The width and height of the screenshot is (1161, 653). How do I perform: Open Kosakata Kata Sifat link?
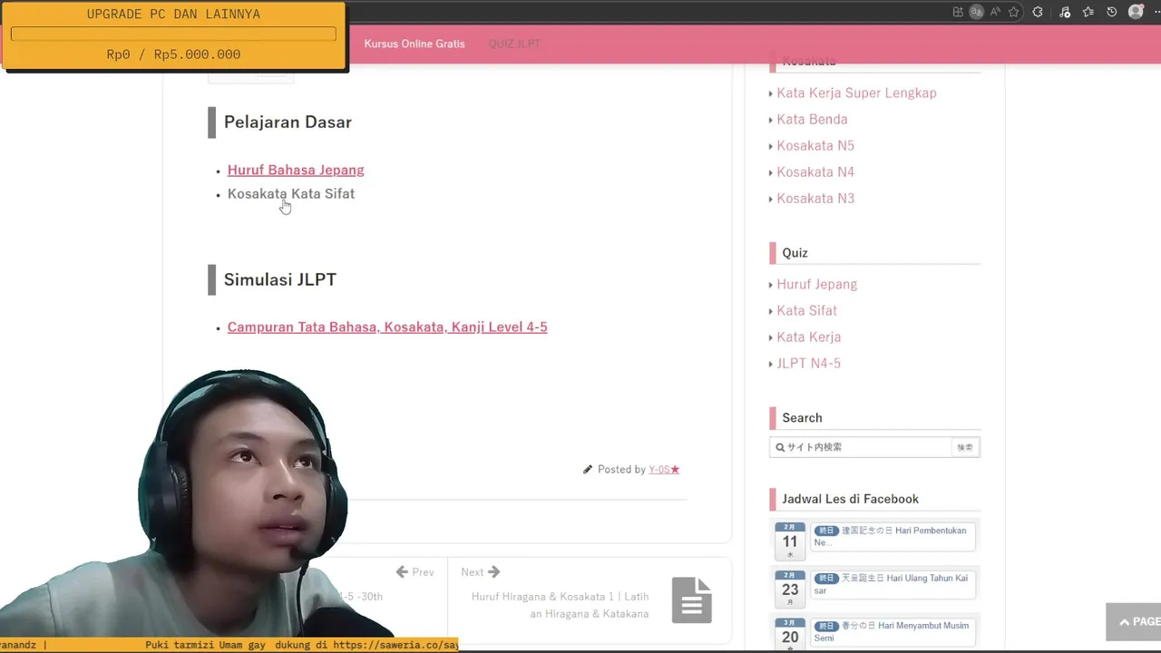(x=291, y=193)
